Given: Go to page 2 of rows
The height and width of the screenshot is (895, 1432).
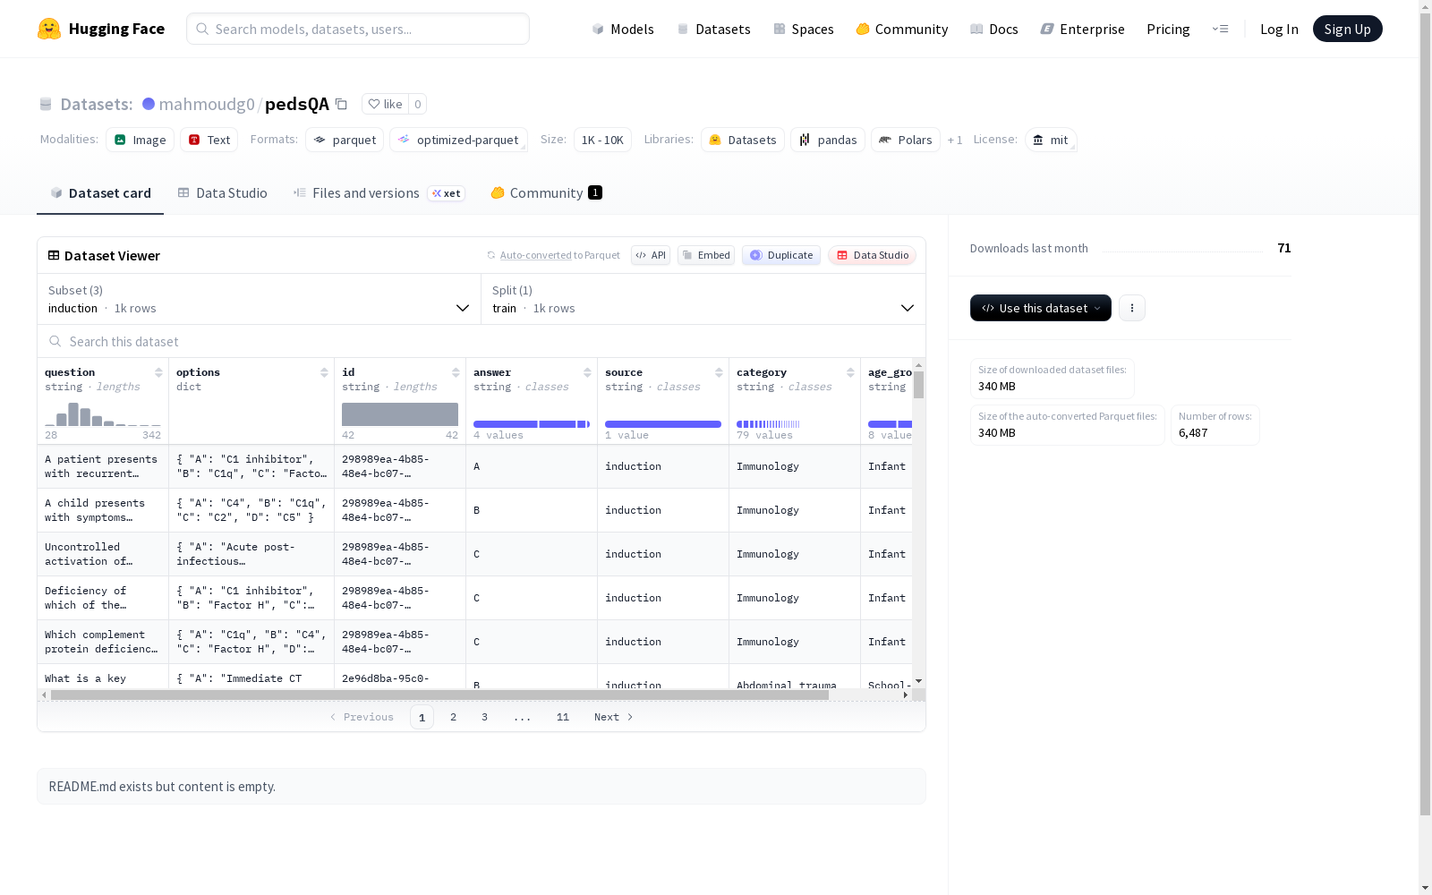Looking at the screenshot, I should (x=454, y=717).
